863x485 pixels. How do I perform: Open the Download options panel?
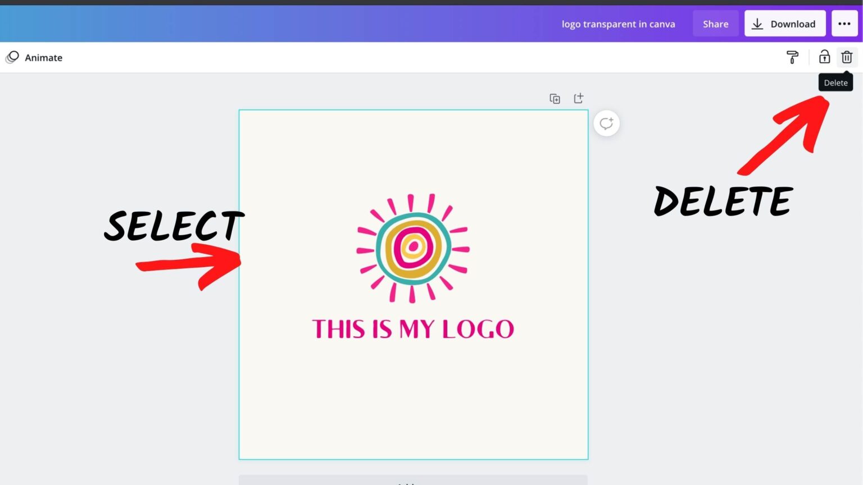785,24
